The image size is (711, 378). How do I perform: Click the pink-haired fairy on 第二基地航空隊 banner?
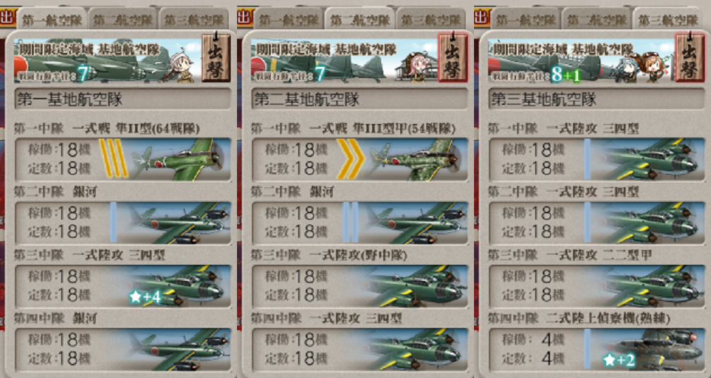[414, 67]
